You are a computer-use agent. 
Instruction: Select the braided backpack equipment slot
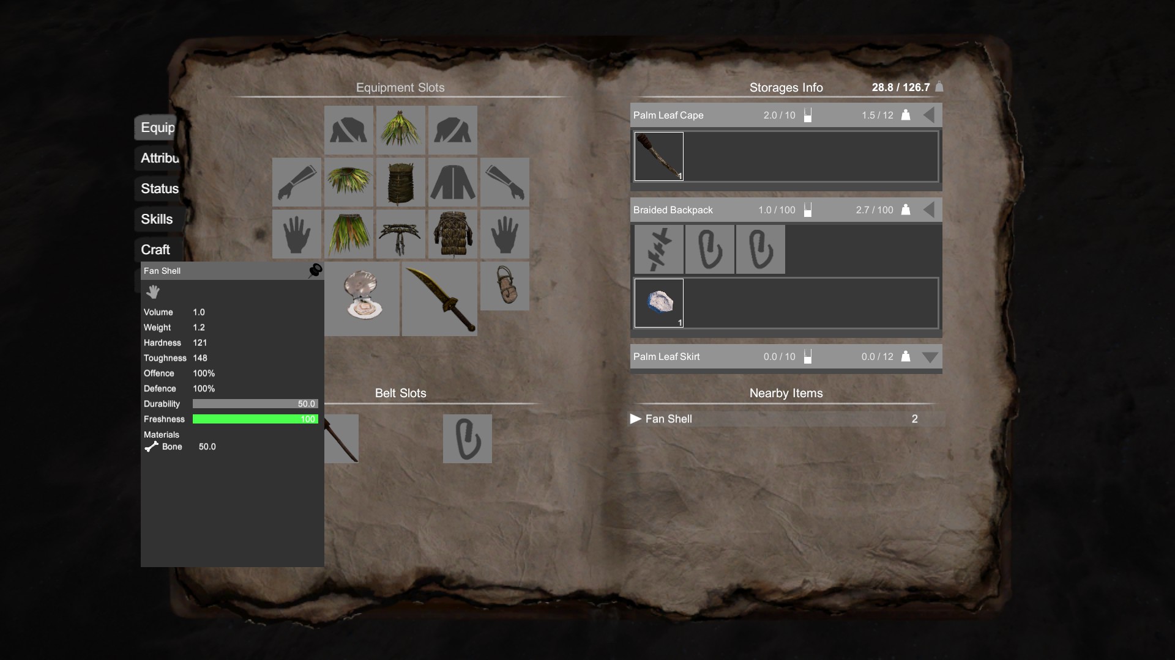tap(453, 233)
